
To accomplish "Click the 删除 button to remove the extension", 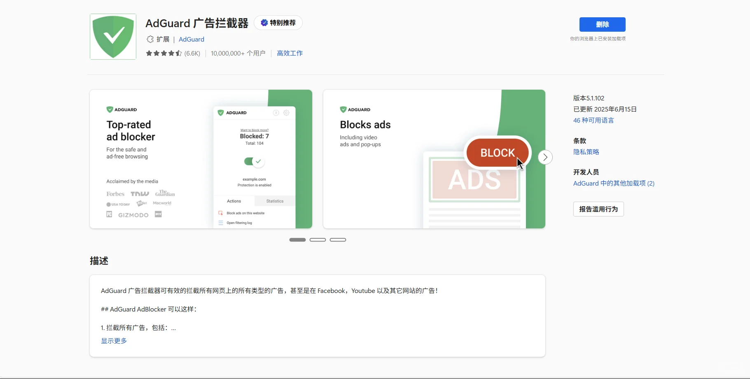I will (x=602, y=24).
